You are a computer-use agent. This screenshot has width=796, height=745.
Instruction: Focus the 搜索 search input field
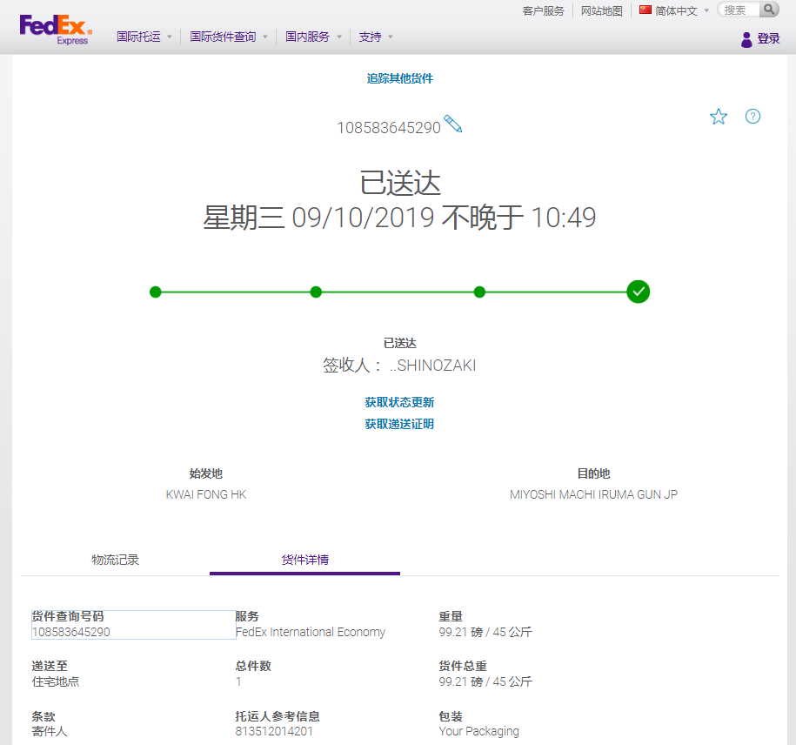click(739, 10)
